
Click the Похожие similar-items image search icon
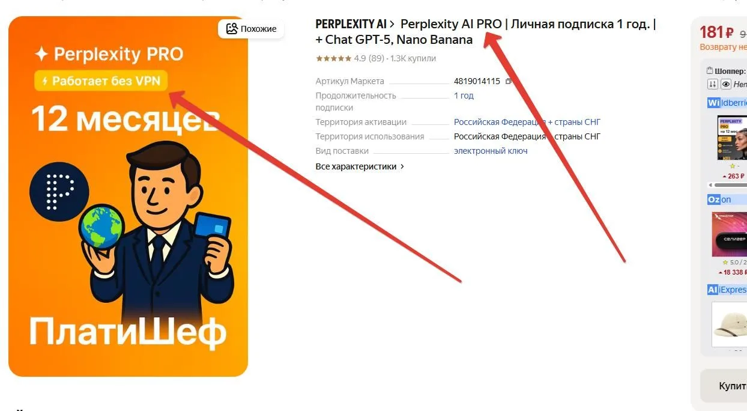click(232, 28)
